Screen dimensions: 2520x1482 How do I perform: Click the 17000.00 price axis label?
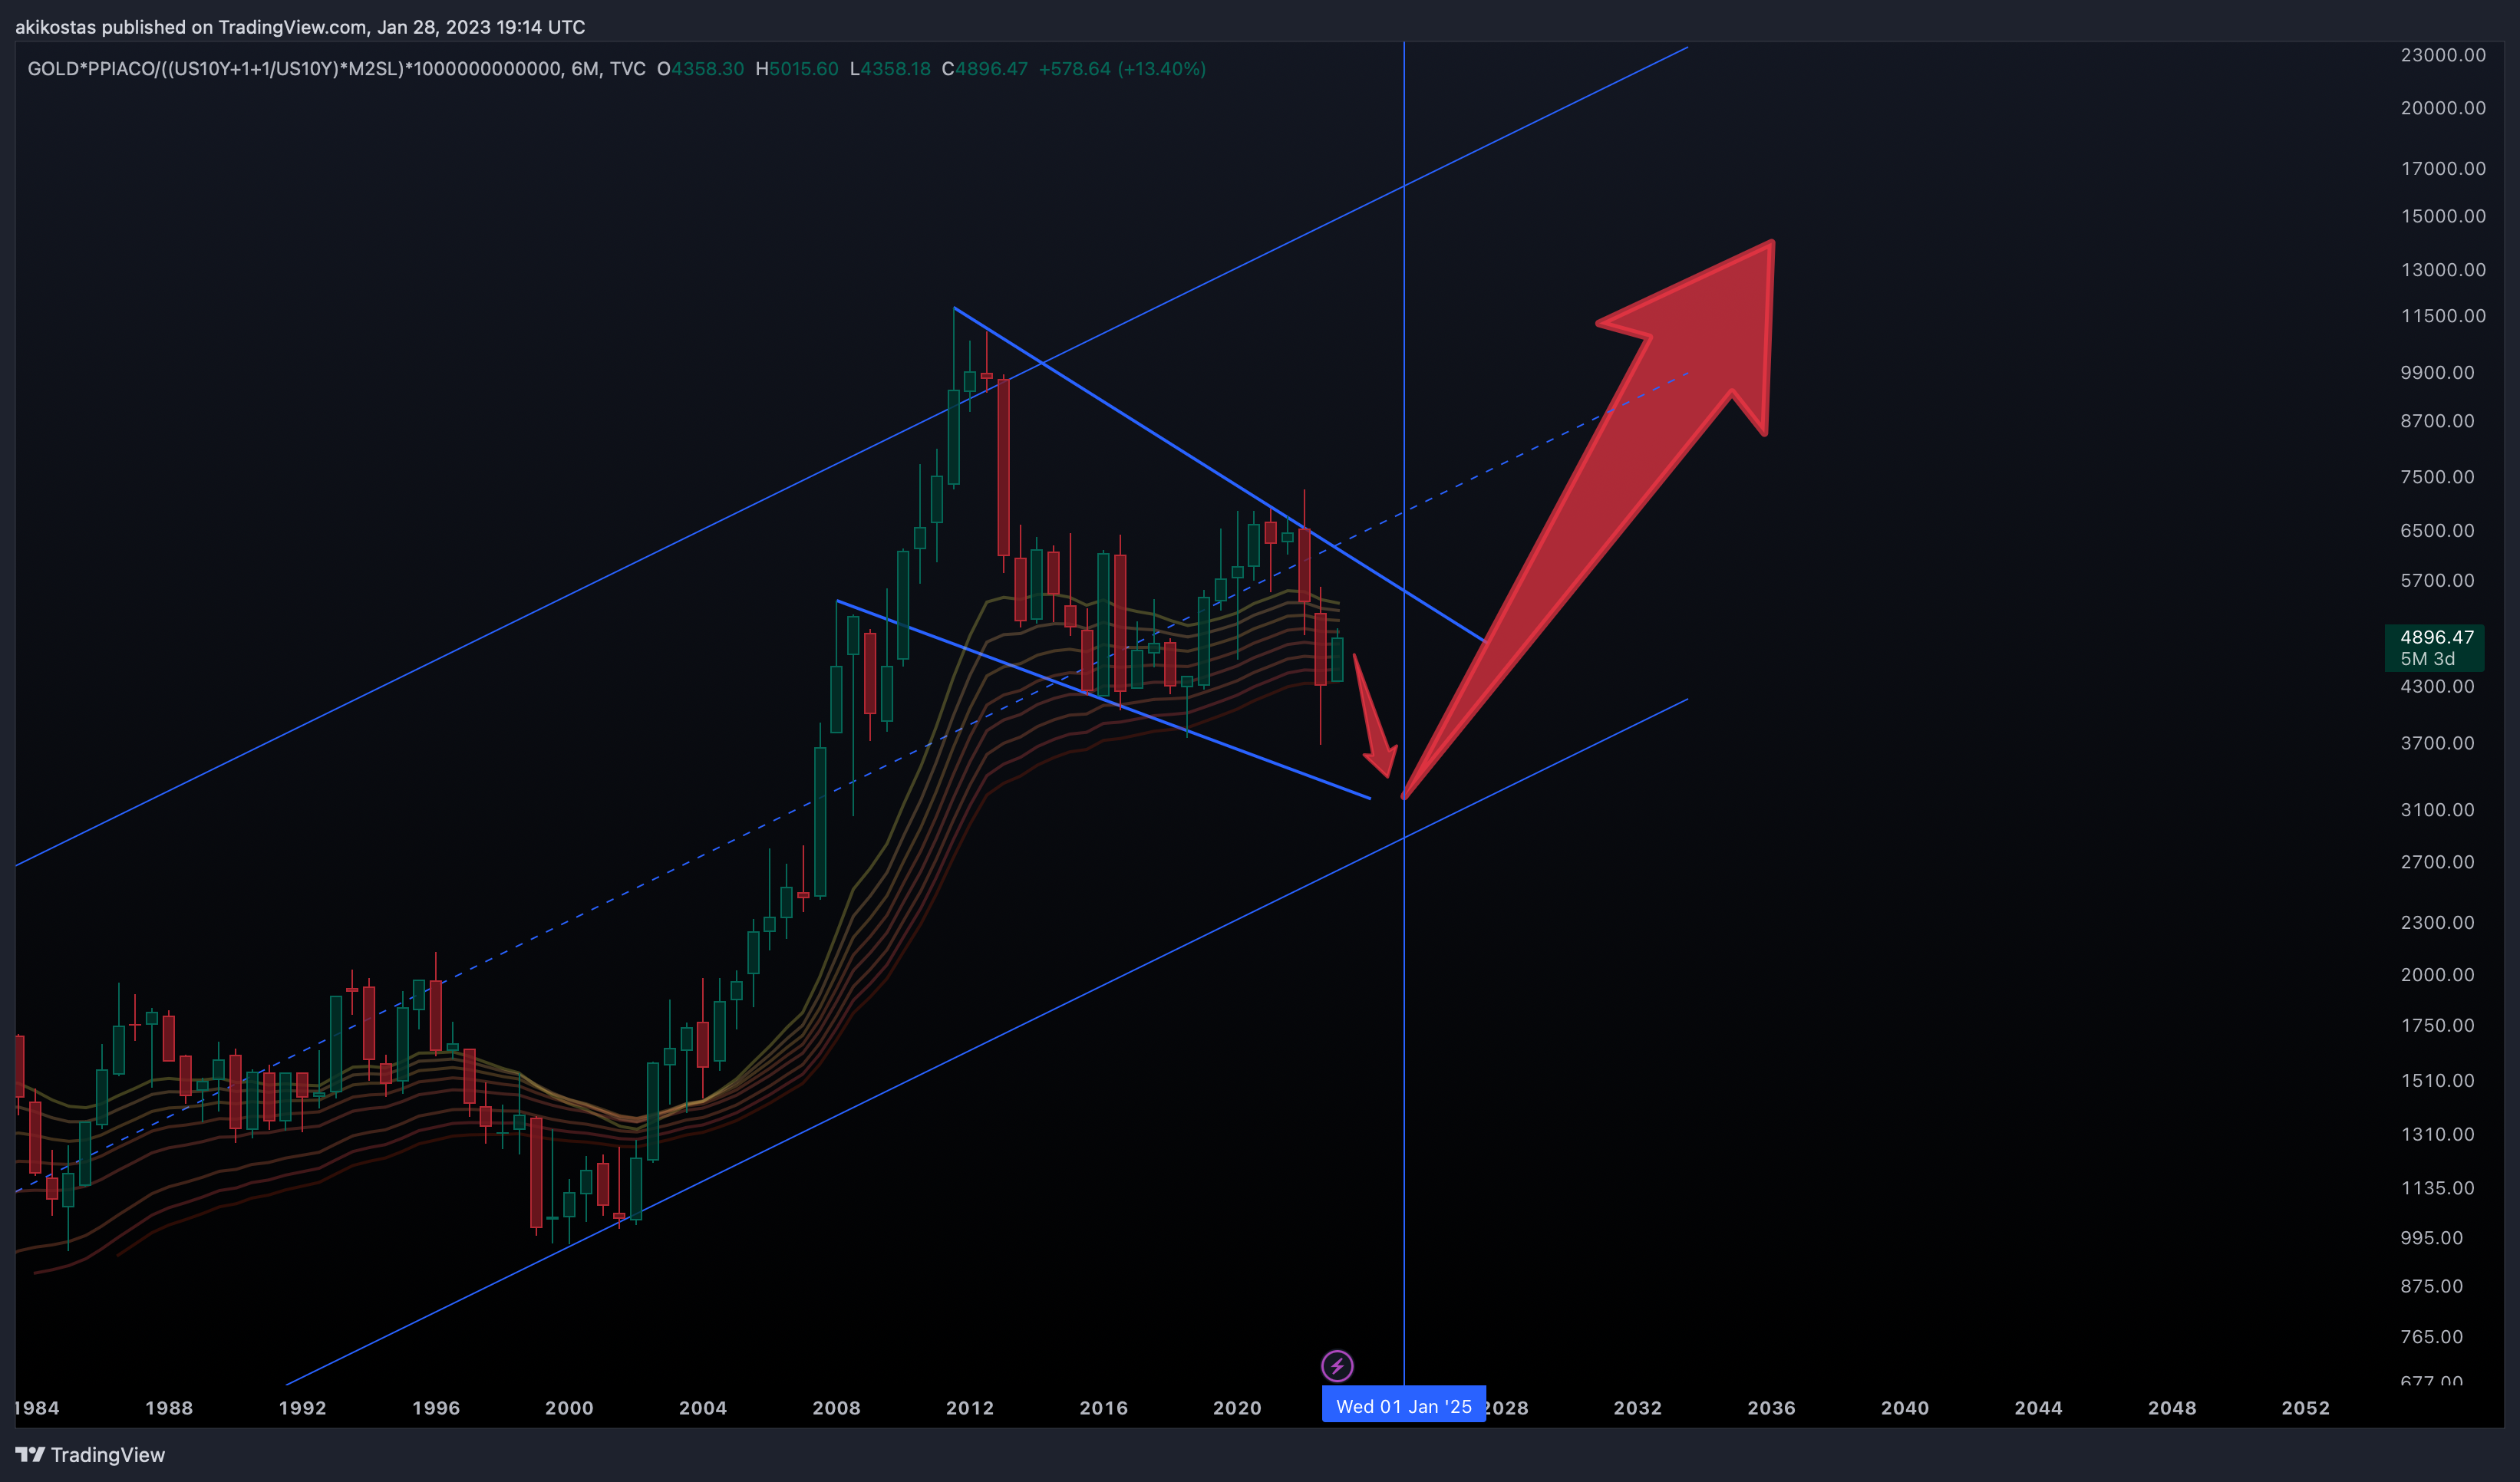2443,169
